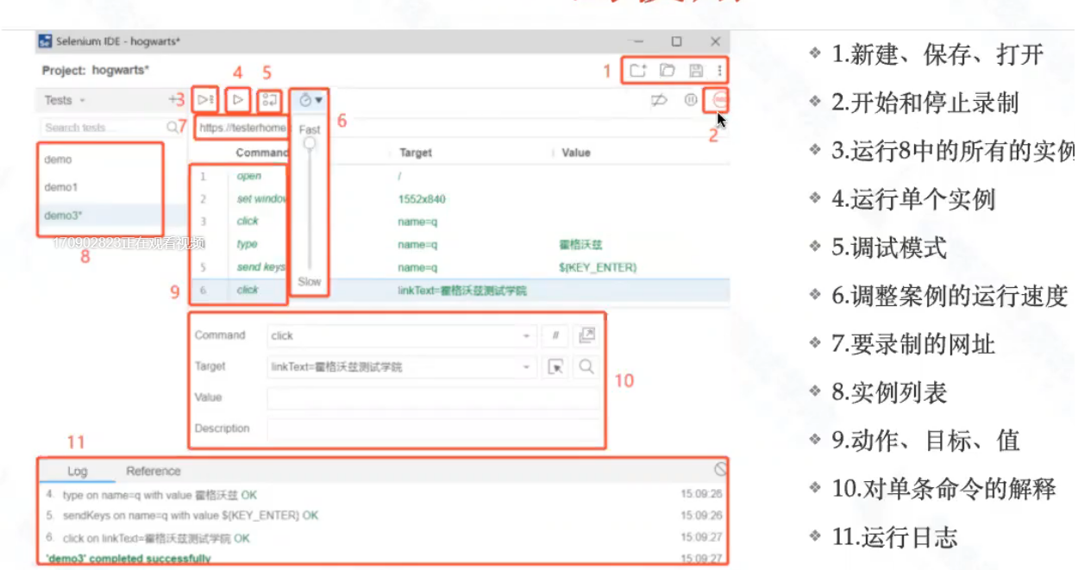
Task: Toggle pause on exceptions icon
Action: [x=691, y=101]
